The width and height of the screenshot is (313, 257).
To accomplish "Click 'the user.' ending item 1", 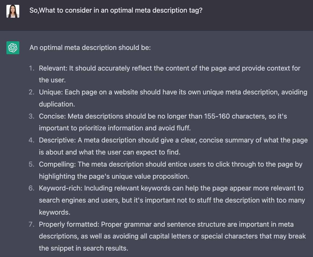I will click(52, 80).
